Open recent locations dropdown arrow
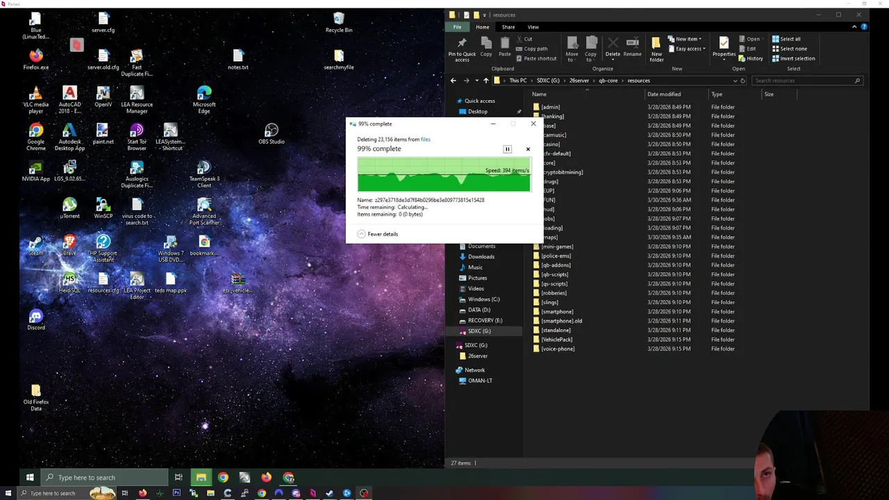This screenshot has height=500, width=889. coord(476,81)
